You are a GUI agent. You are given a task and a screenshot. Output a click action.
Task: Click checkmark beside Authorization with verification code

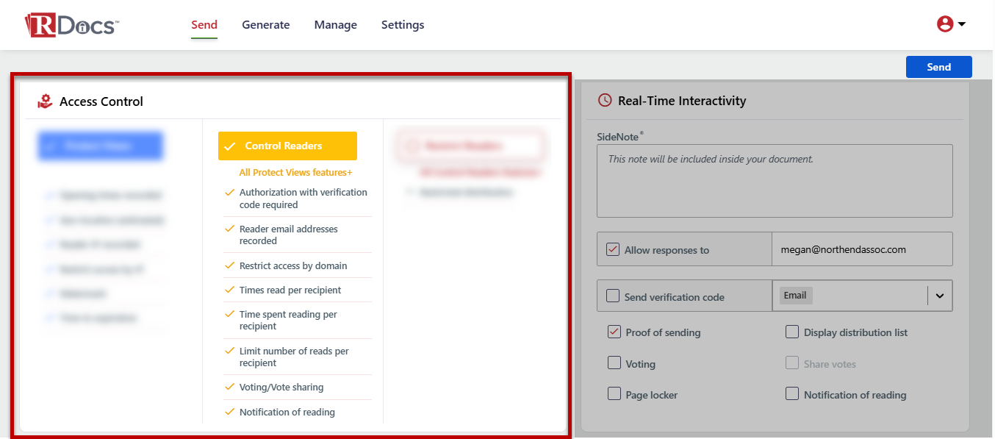pos(229,192)
